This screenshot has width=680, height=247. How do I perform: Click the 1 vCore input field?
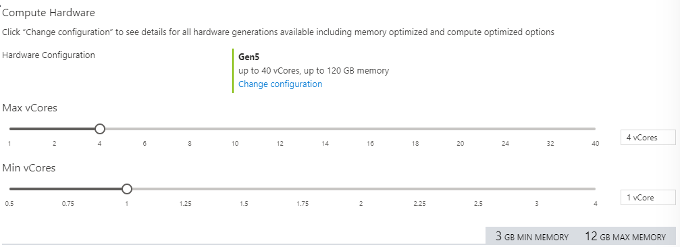point(648,198)
